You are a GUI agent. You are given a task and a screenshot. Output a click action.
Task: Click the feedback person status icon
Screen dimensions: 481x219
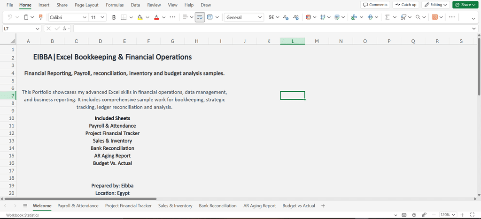424,215
